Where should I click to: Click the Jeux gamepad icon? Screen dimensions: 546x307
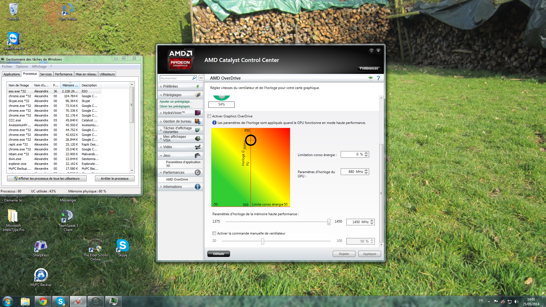coord(198,155)
